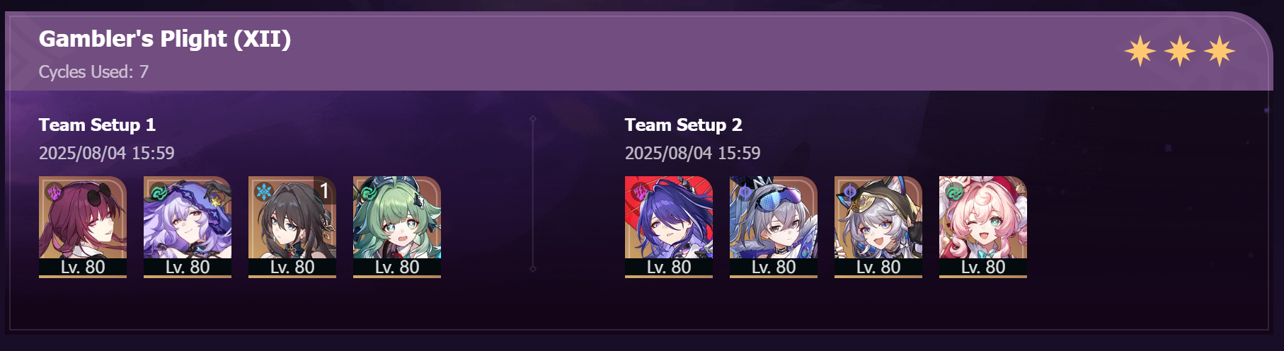
Task: Select the pink-haired winking character portrait
Action: (983, 226)
